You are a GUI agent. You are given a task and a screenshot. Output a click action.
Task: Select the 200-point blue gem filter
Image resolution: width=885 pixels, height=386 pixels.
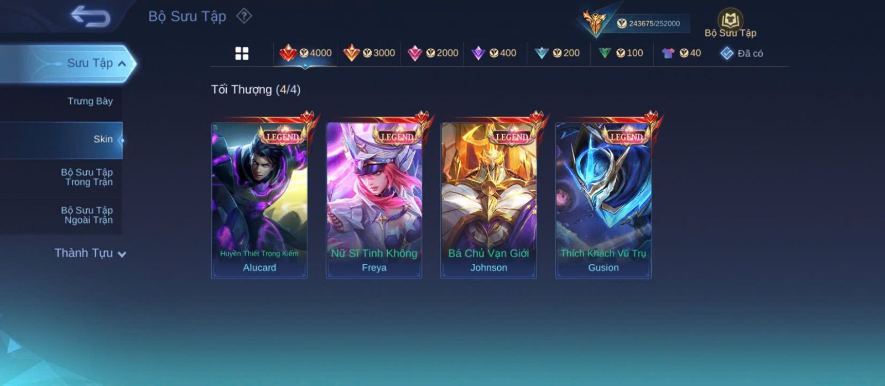click(x=558, y=53)
